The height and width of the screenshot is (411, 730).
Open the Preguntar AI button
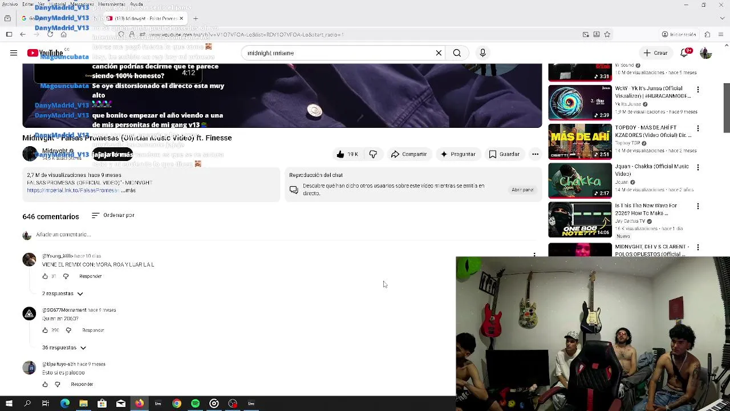coord(457,154)
